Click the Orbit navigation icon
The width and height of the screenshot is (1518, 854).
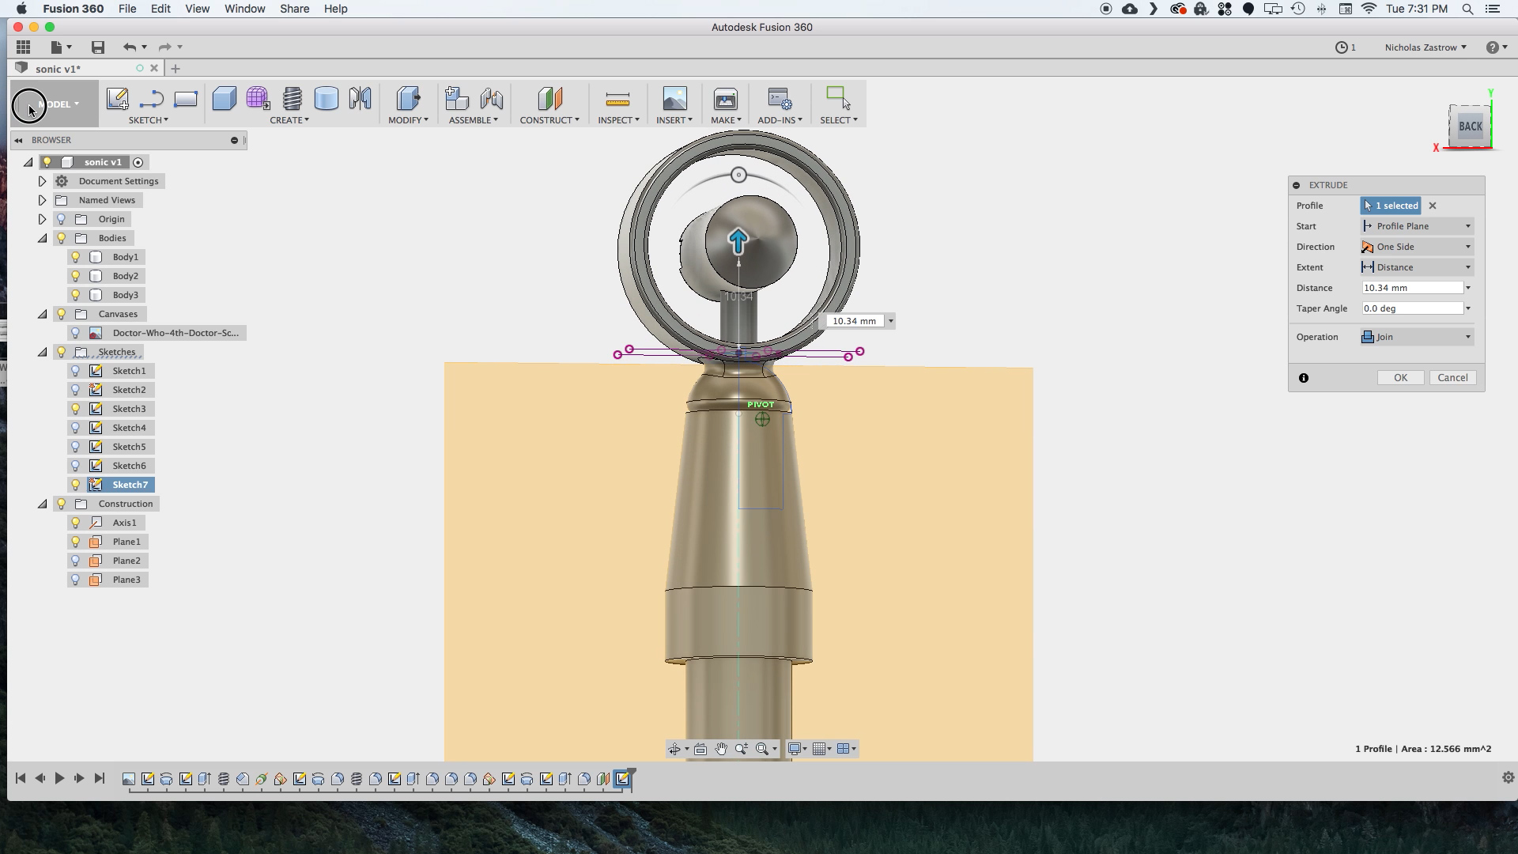pos(674,749)
